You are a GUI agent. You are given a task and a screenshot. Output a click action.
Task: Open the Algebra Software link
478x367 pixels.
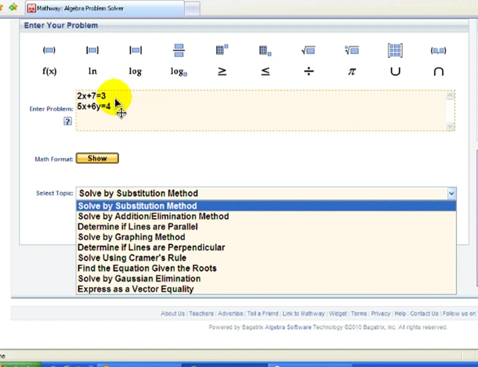(288, 327)
